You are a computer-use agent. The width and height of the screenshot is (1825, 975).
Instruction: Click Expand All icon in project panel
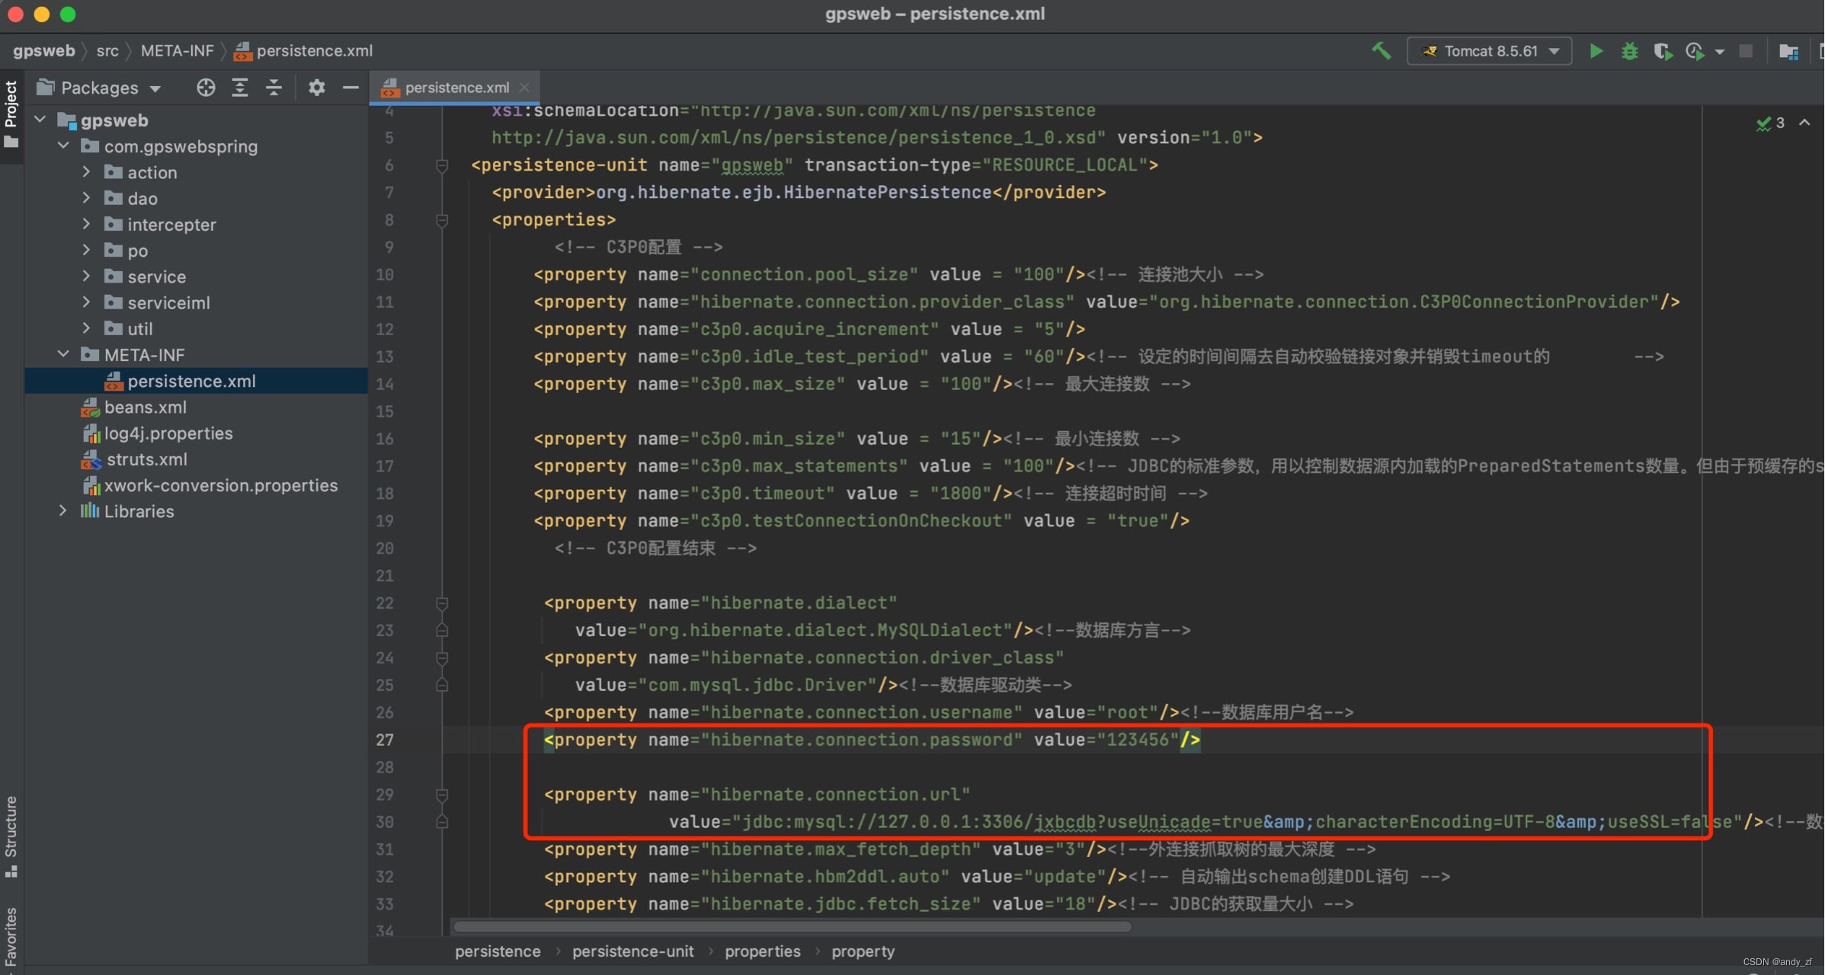(x=240, y=88)
